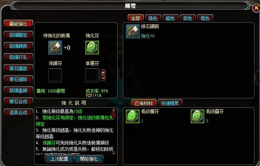Increase lucky charm count with the plus button
The height and width of the screenshot is (166, 260).
103,72
